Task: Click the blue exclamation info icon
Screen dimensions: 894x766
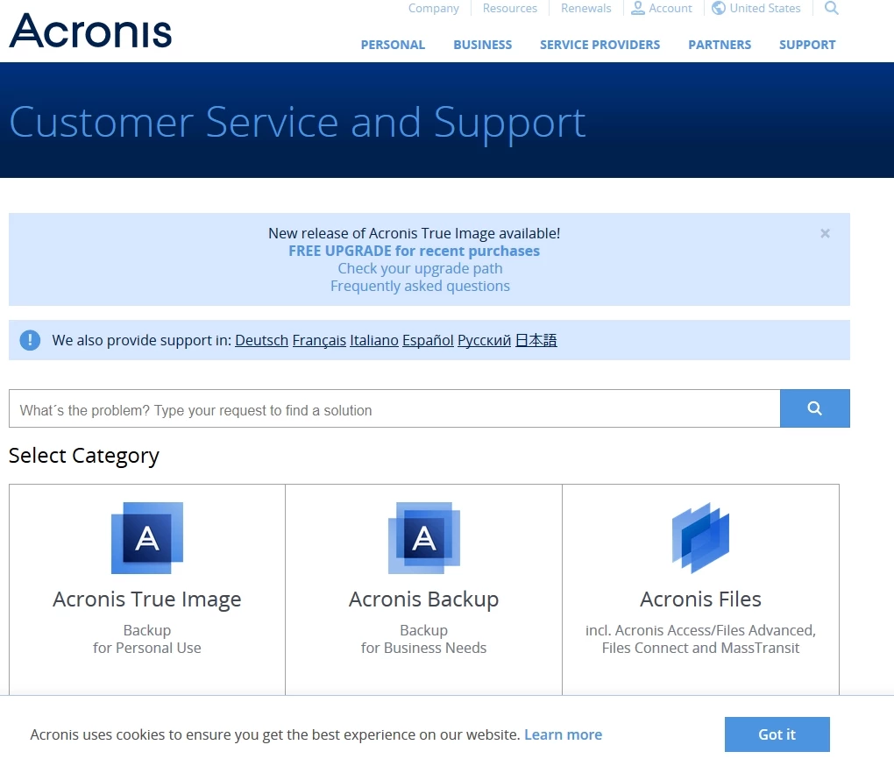Action: pos(30,340)
